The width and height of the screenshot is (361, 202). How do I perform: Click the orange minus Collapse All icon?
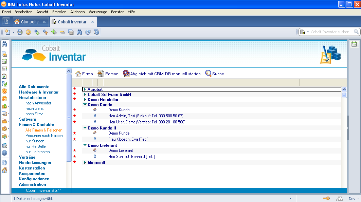pyautogui.click(x=62, y=32)
